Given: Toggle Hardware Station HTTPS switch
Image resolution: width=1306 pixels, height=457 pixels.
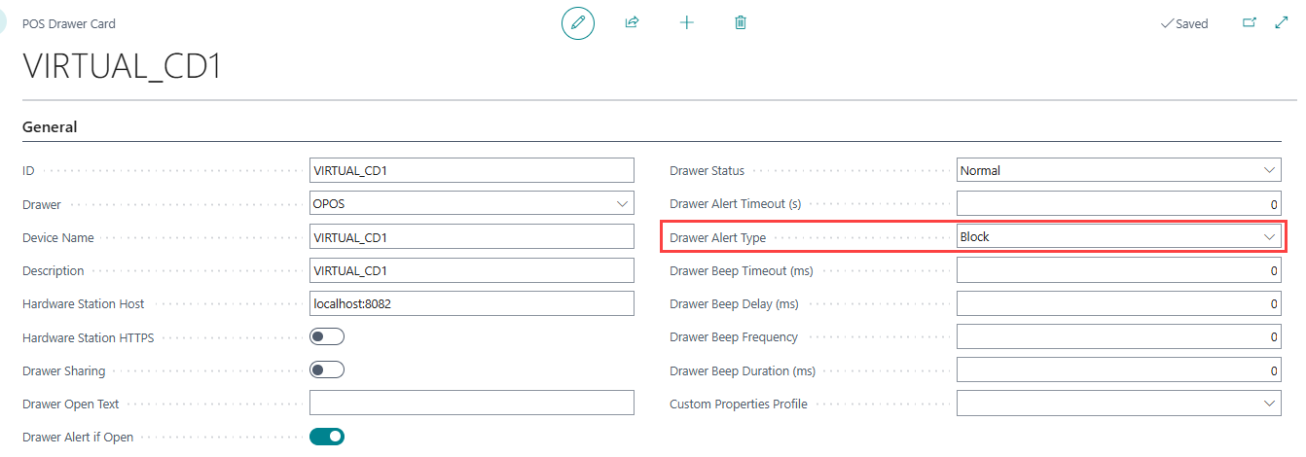Looking at the screenshot, I should coord(327,337).
